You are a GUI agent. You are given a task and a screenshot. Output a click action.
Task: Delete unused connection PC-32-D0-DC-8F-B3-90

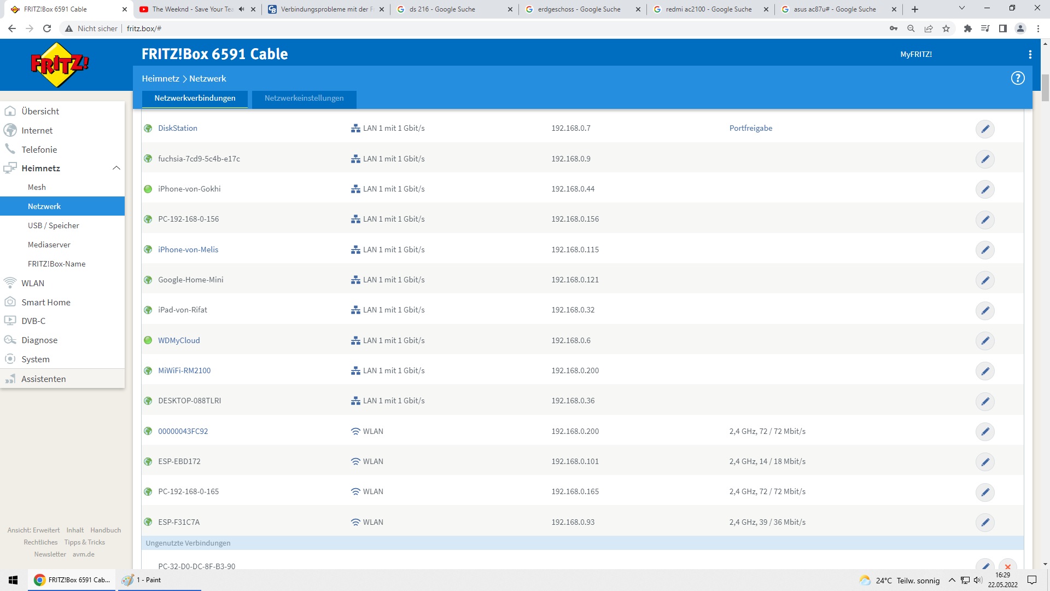pos(1007,566)
